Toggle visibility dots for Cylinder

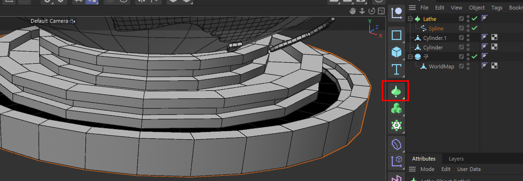(468, 47)
